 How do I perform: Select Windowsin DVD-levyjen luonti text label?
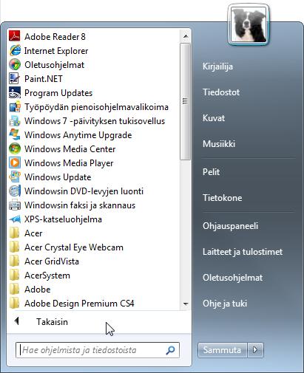click(x=84, y=191)
